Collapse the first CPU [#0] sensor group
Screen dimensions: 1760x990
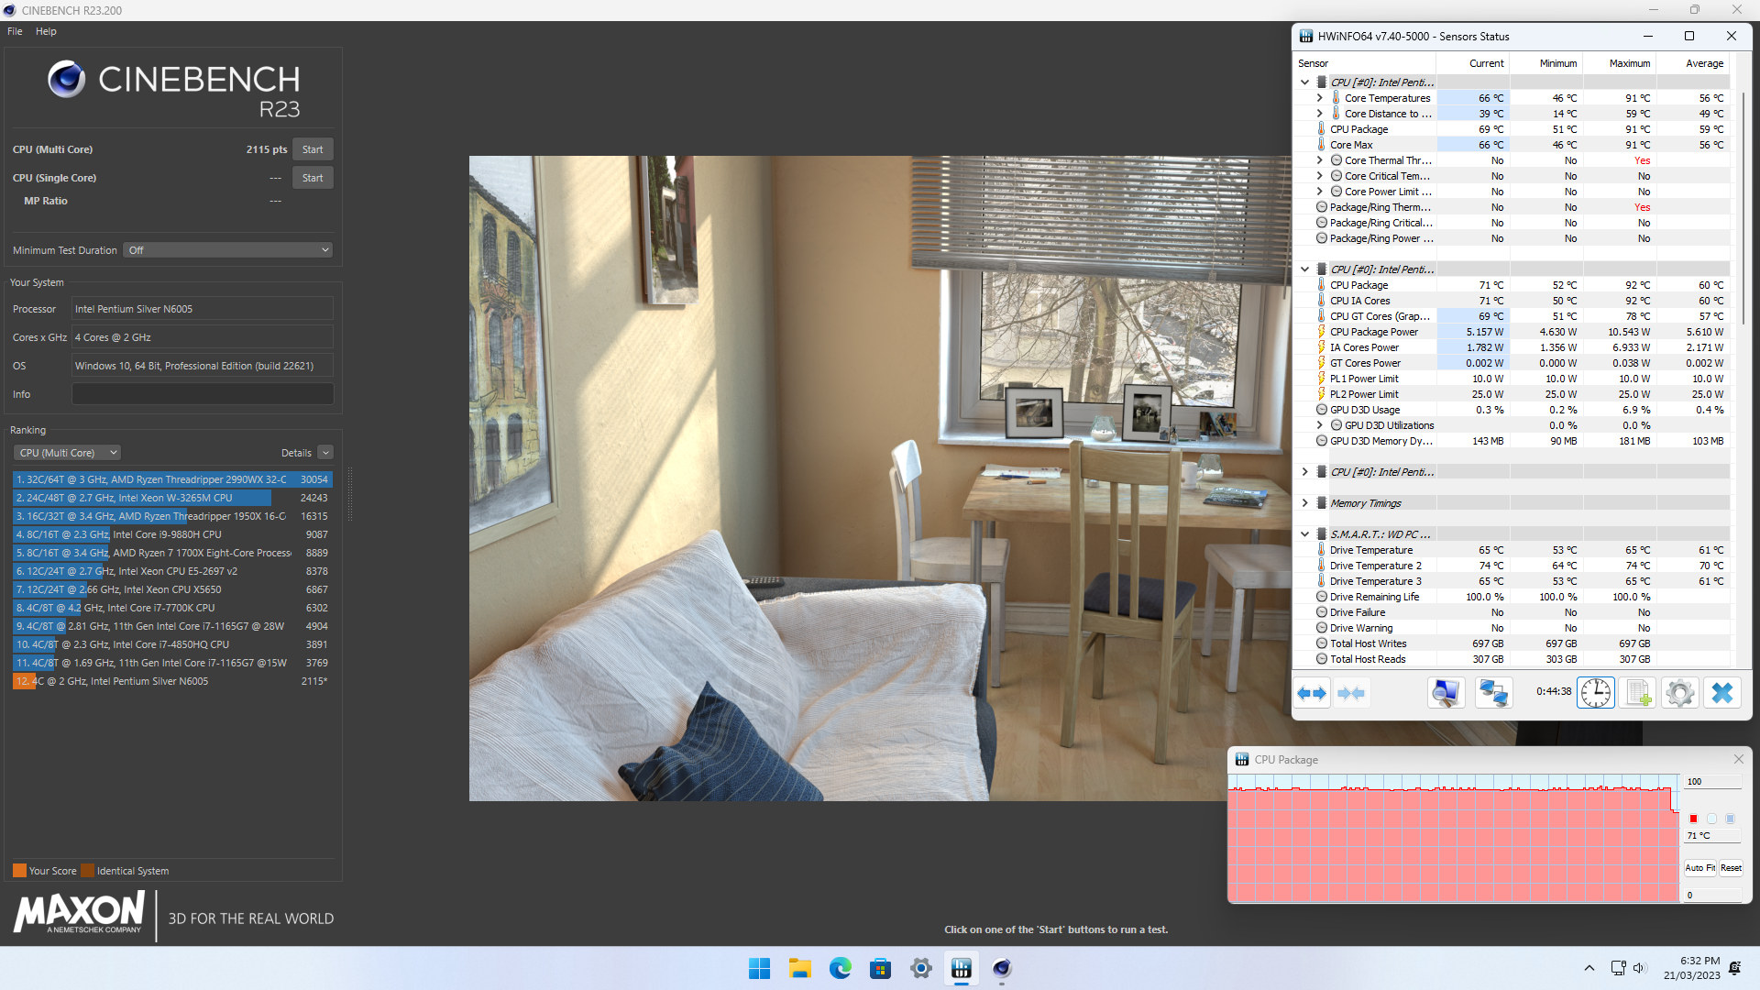click(x=1304, y=82)
